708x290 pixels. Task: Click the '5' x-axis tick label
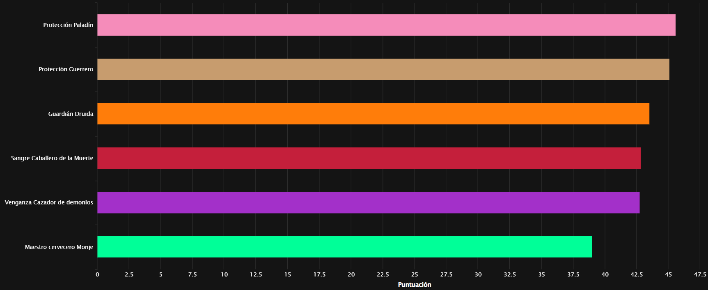click(x=161, y=274)
